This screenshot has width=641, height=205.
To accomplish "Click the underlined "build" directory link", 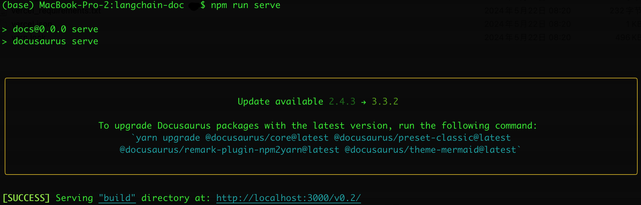I will [117, 198].
